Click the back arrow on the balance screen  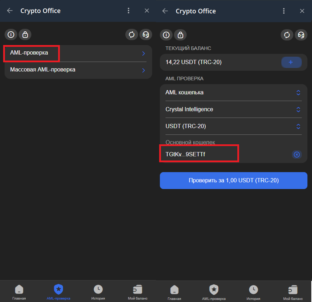point(165,11)
